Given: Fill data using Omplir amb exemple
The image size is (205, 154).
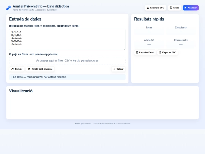Looking at the screenshot, I should click(x=40, y=69).
